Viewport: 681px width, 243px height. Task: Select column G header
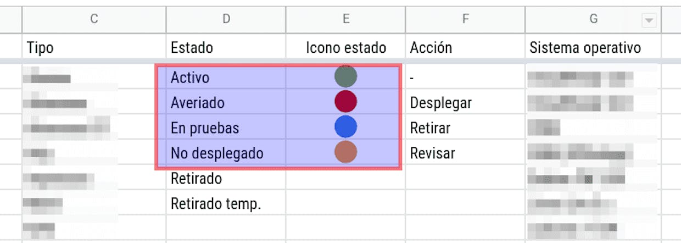pos(593,19)
